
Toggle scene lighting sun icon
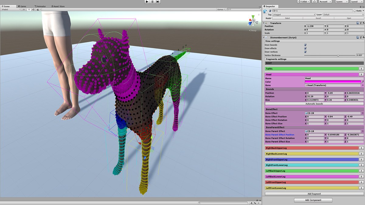point(29,9)
